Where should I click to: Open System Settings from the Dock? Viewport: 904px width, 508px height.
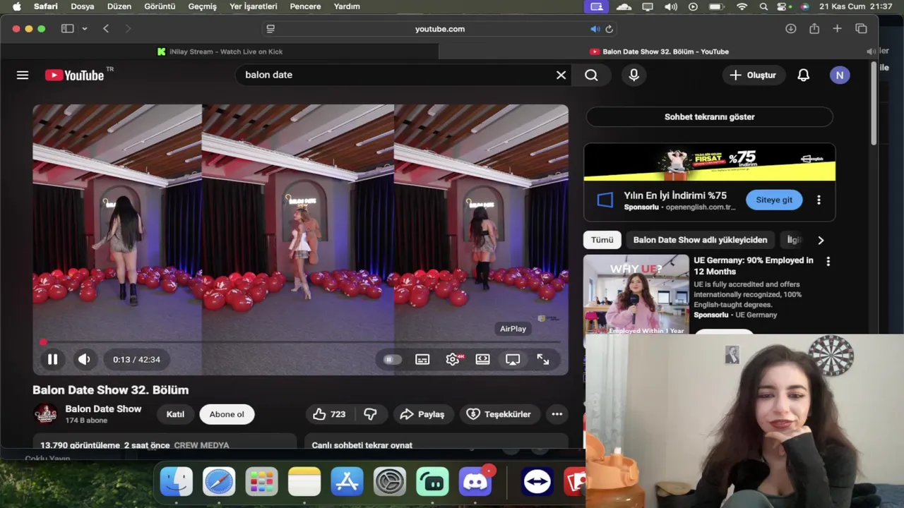coord(390,482)
